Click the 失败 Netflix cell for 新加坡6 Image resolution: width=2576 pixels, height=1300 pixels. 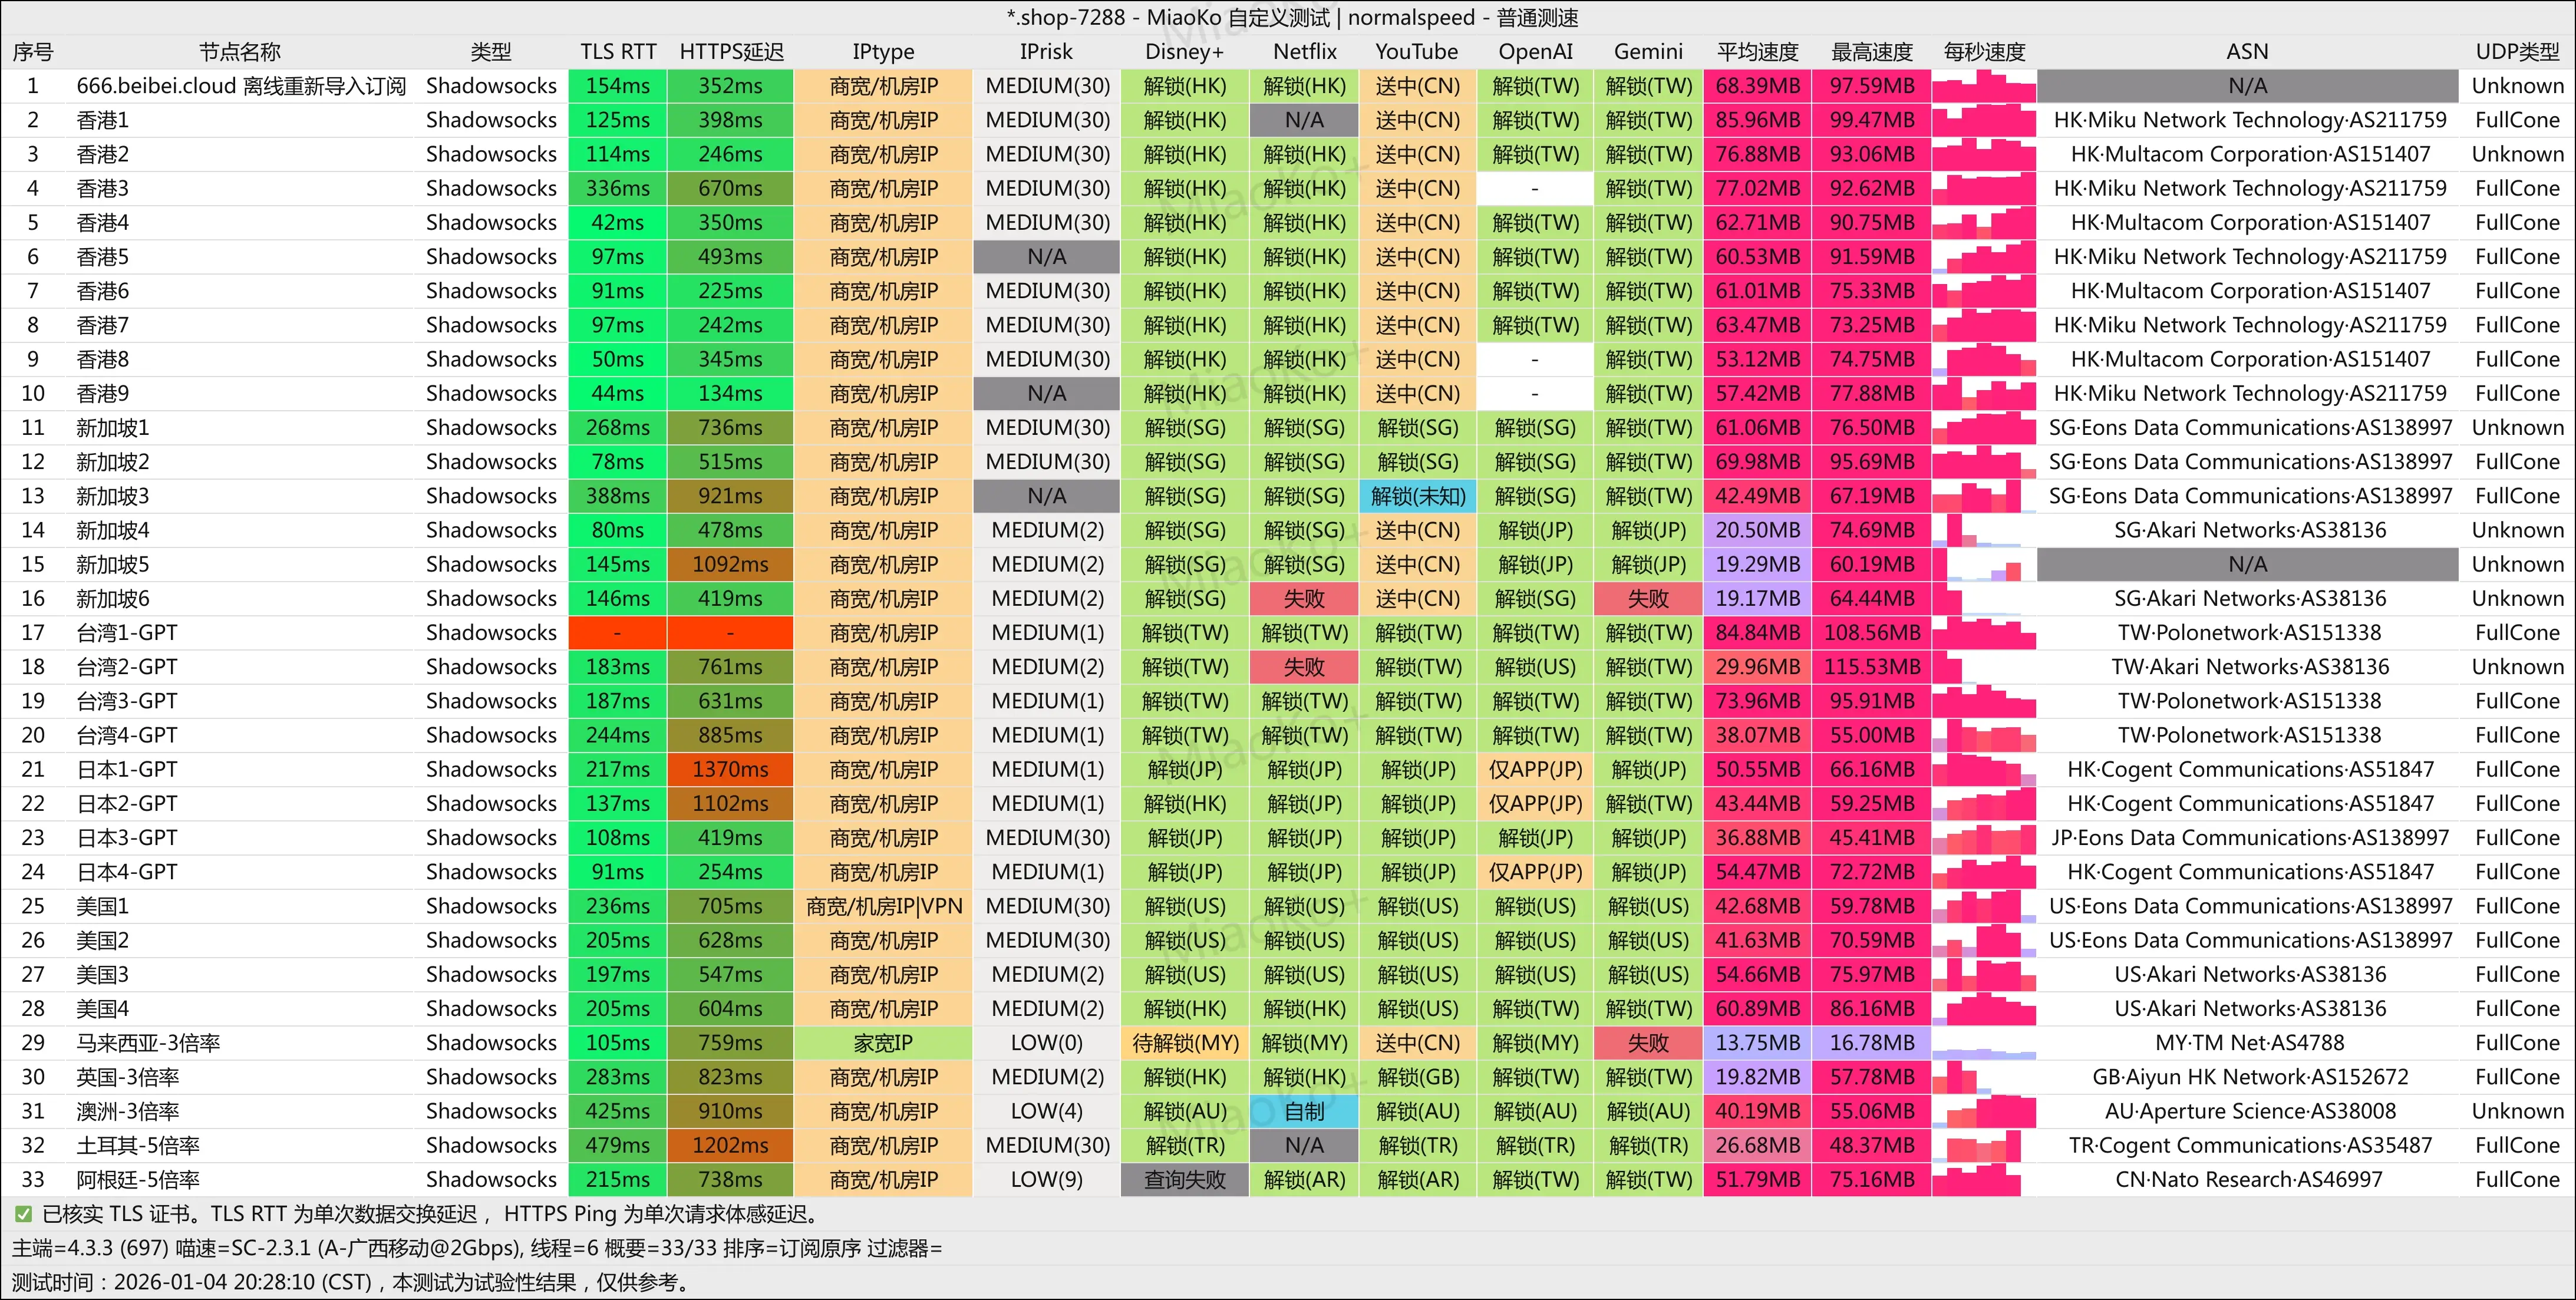coord(1304,599)
